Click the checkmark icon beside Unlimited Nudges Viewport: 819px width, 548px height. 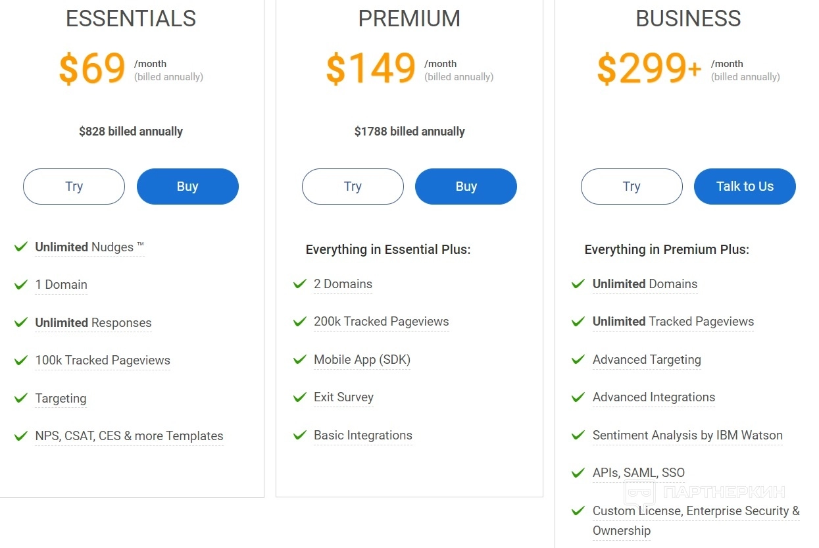[21, 247]
